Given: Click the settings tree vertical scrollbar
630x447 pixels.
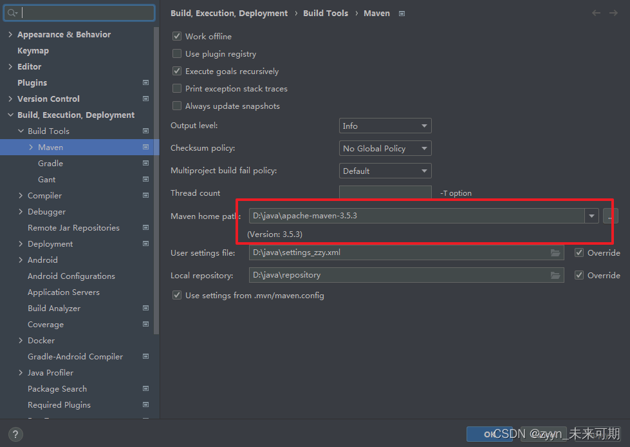Looking at the screenshot, I should (156, 181).
